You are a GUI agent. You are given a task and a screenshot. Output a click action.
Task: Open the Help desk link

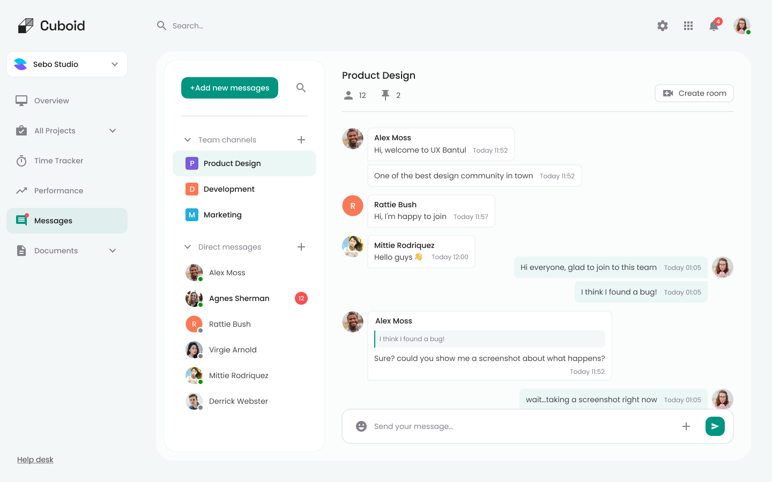(35, 460)
